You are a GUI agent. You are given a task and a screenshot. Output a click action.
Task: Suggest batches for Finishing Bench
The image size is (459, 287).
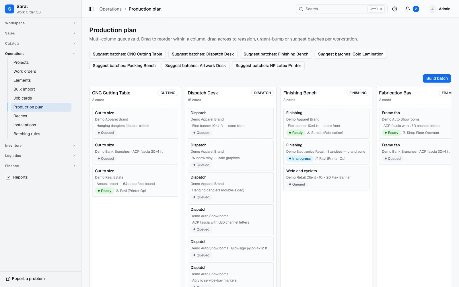click(x=276, y=54)
